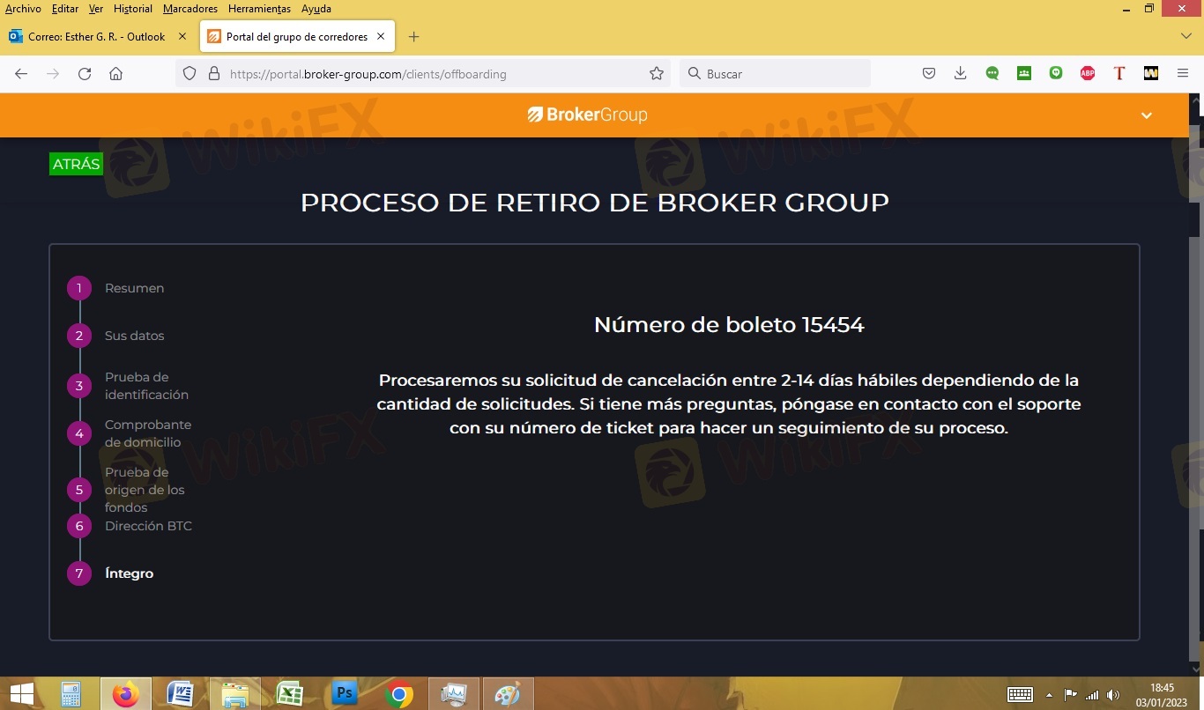The height and width of the screenshot is (710, 1204).
Task: Go to step 5 Prueba de origen de los fondos
Action: point(126,490)
